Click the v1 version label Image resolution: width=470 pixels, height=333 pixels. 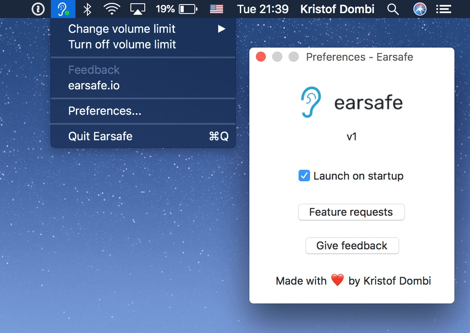point(351,137)
